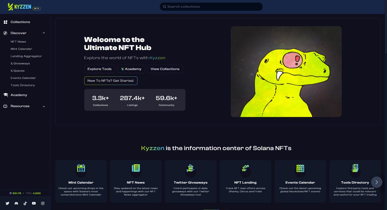
Task: Click the hero Academy button
Action: point(131,69)
